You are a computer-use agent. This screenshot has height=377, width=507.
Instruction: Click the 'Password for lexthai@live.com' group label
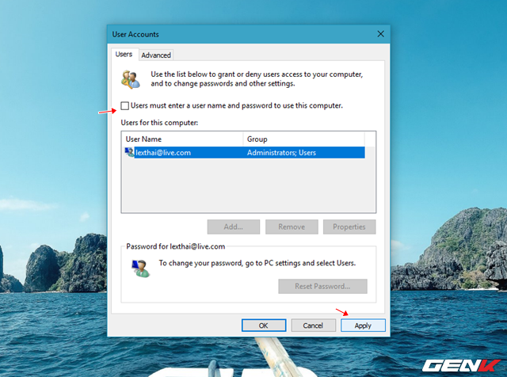(x=176, y=246)
